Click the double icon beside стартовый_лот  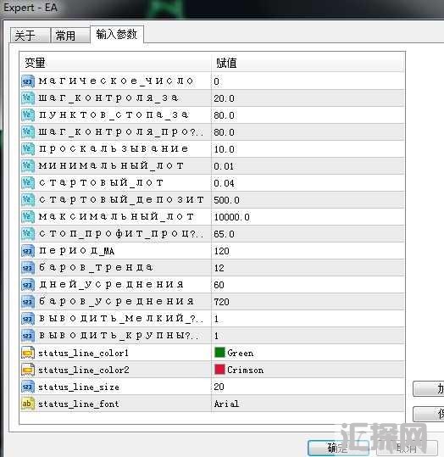click(28, 183)
